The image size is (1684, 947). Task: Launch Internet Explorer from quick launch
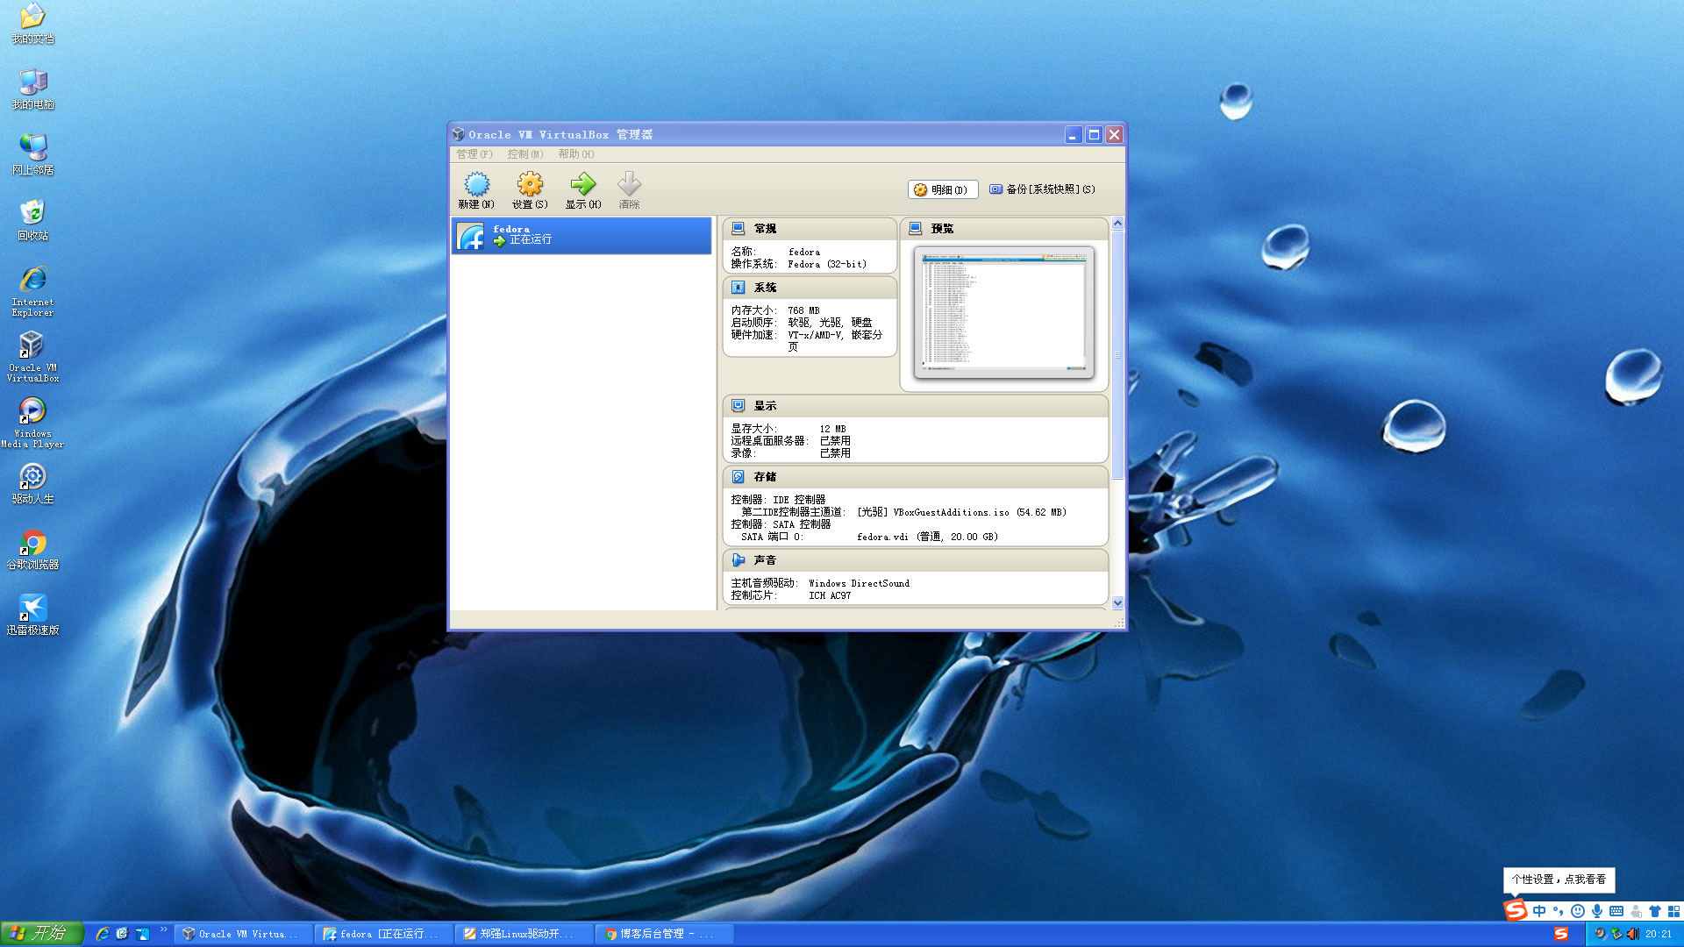coord(103,935)
